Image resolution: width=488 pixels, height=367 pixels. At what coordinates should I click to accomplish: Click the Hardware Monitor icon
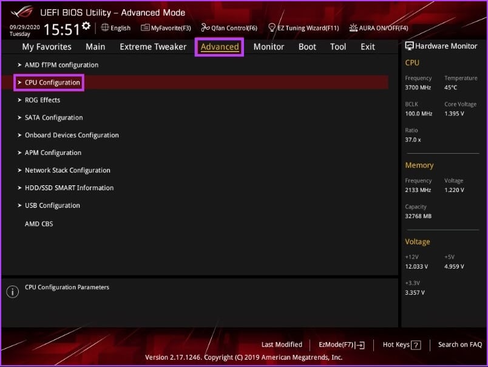click(x=409, y=46)
